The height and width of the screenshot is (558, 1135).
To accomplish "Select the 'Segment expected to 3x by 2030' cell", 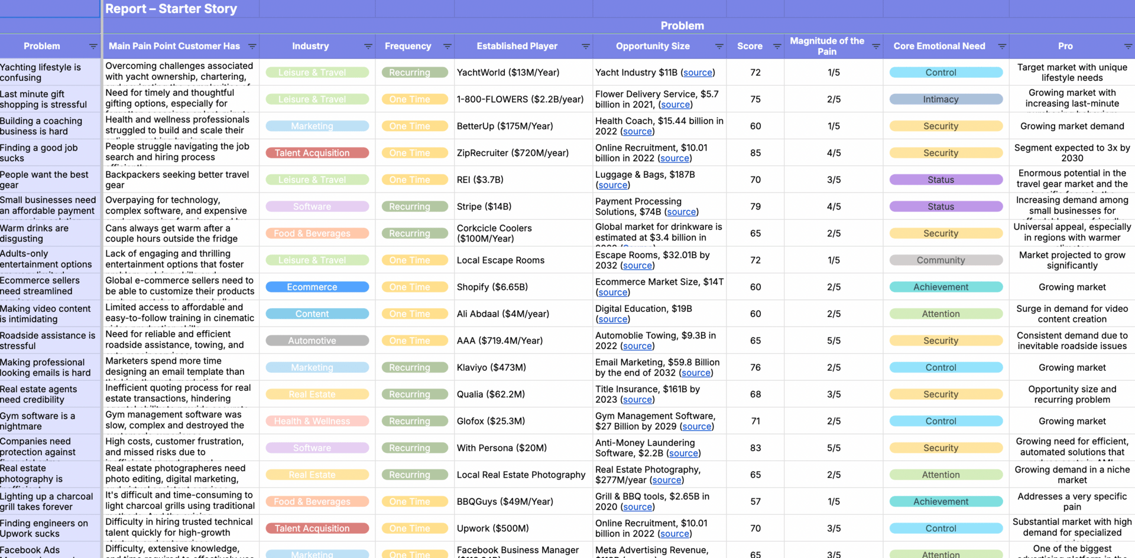I will click(x=1072, y=153).
